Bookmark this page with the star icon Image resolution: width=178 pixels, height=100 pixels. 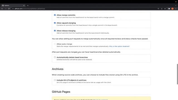pyautogui.click(x=165, y=9)
